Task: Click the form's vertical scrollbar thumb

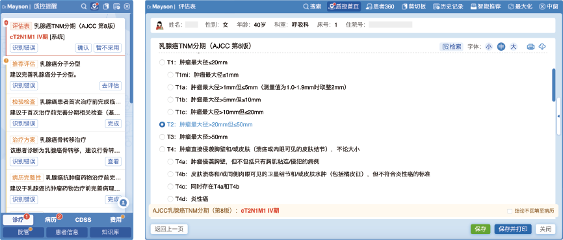Action: pyautogui.click(x=554, y=85)
